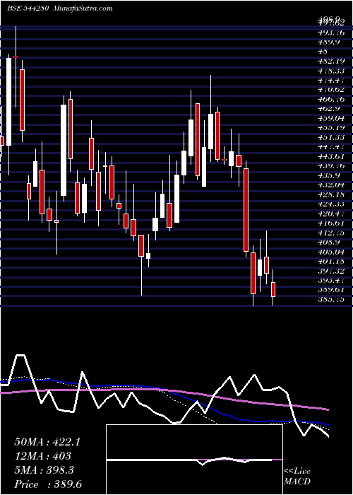Viewport: 353px width, 495px height.
Task: Select the 428.18 price axis label
Action: click(x=331, y=194)
